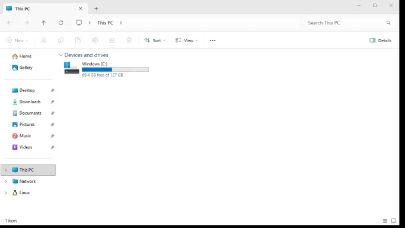
Task: Add a new tab
Action: (96, 9)
